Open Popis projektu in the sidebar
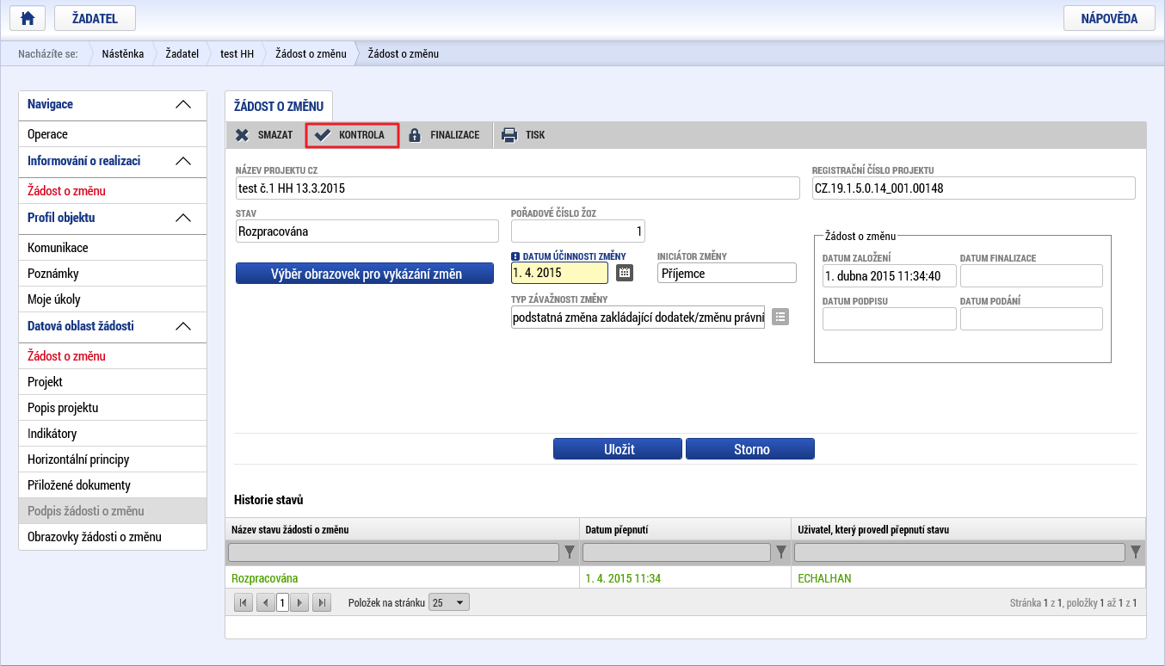 pyautogui.click(x=113, y=408)
